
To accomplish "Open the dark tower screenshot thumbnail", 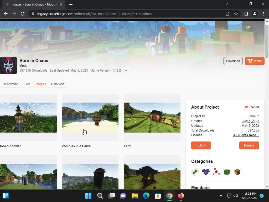I will coord(90,176).
